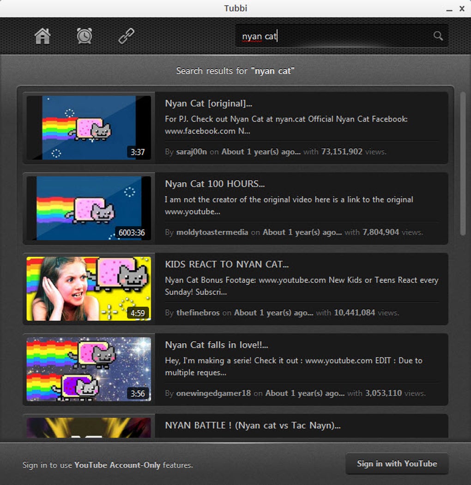
Task: Click view count 7,804,904
Action: tap(380, 232)
